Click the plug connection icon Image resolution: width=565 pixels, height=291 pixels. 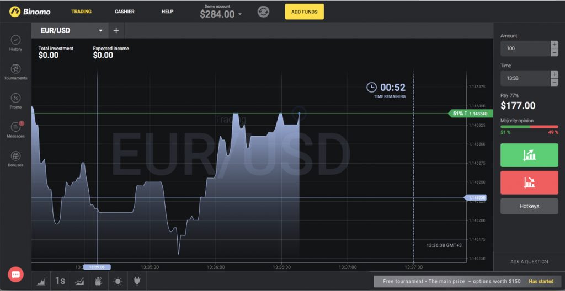point(137,281)
